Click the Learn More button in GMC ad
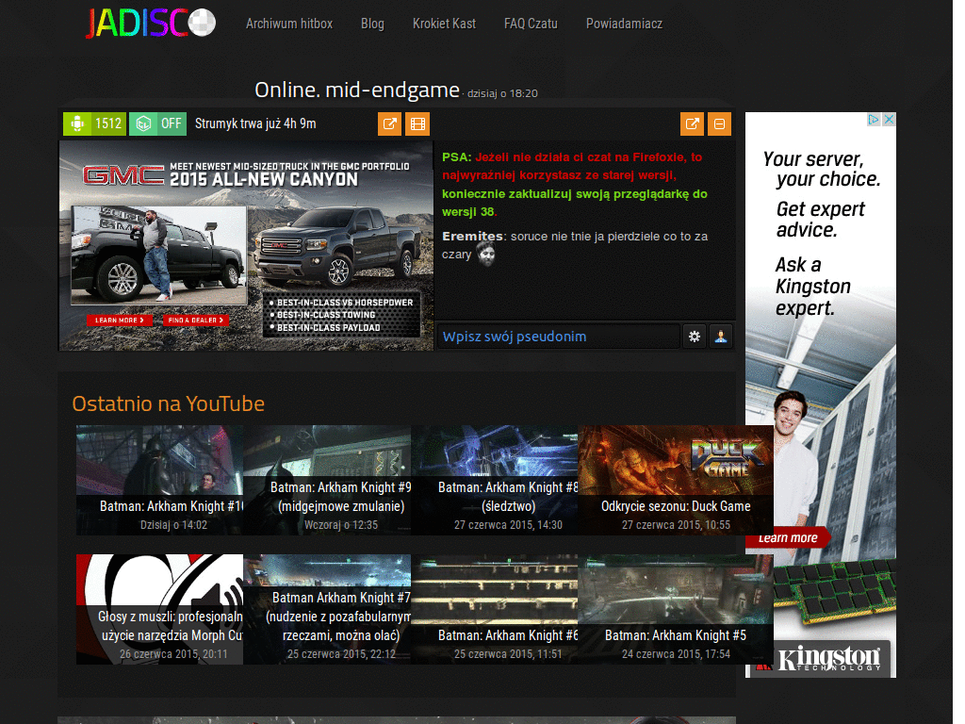Image resolution: width=965 pixels, height=724 pixels. (x=120, y=321)
